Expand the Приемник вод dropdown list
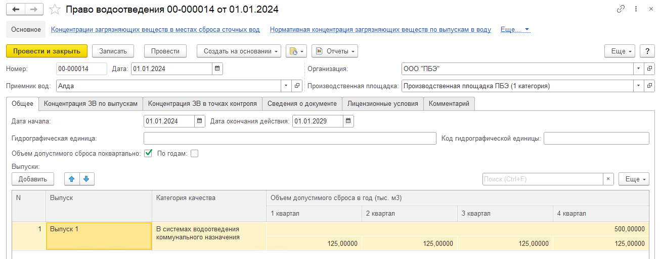 click(x=286, y=86)
